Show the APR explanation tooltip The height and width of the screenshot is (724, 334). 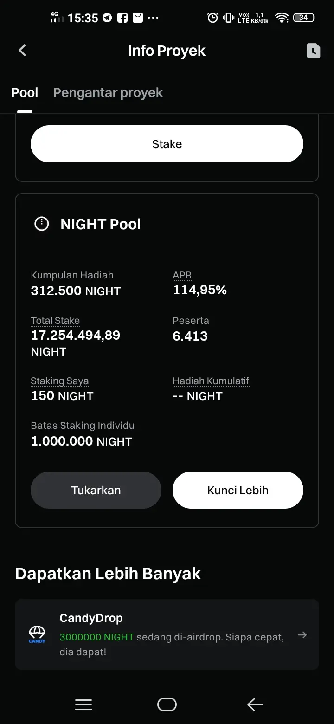click(x=182, y=275)
